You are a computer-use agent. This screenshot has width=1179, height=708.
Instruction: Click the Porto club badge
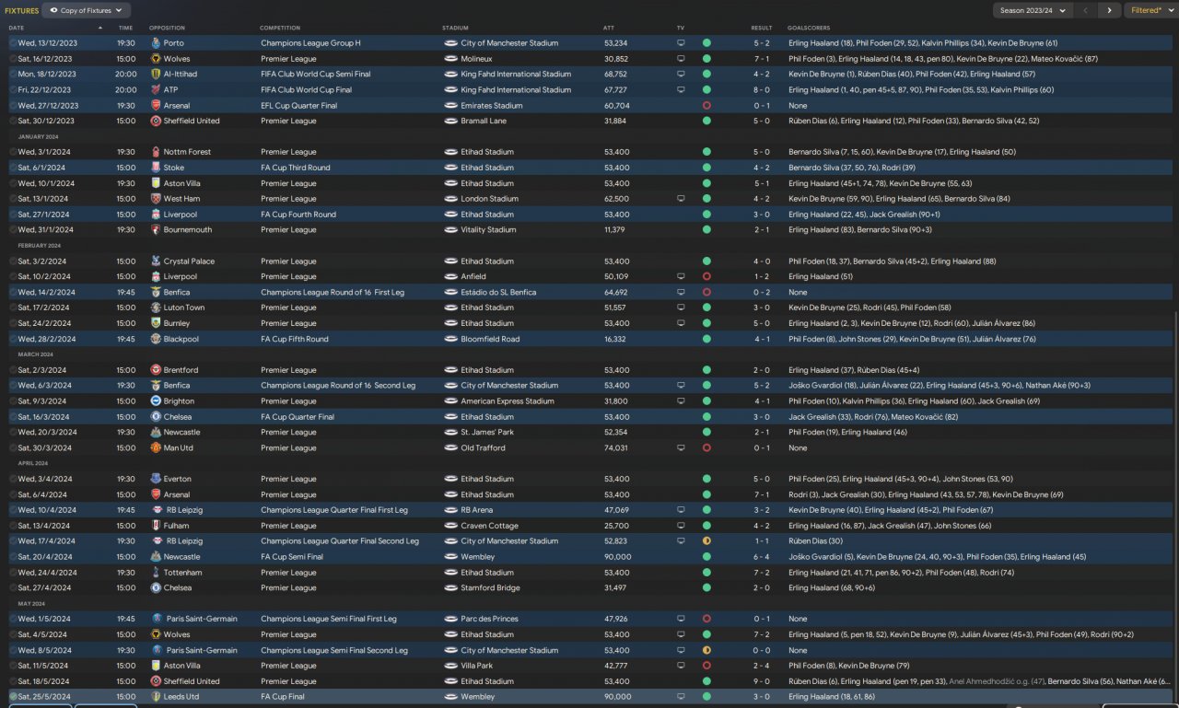[x=156, y=43]
